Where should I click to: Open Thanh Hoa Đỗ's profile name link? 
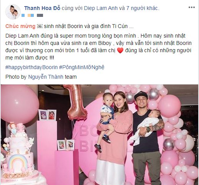coord(42,8)
